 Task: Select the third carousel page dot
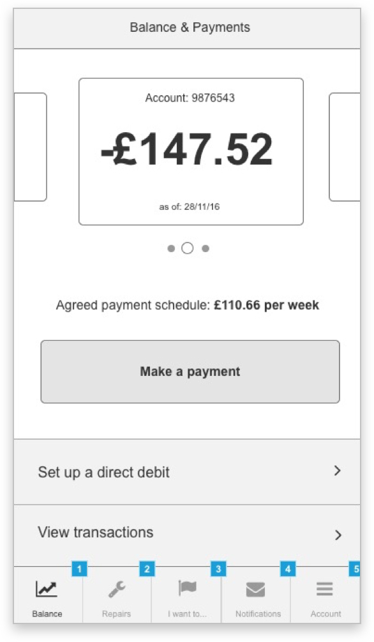click(x=206, y=248)
